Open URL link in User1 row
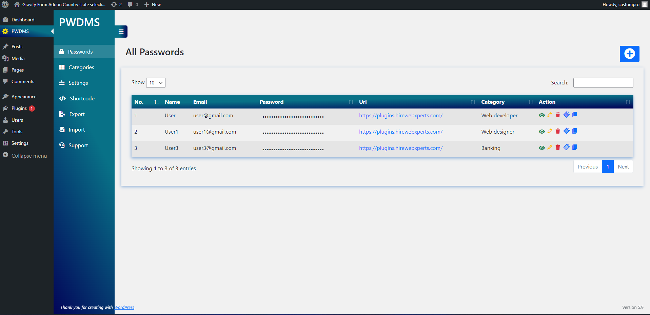 (x=401, y=132)
